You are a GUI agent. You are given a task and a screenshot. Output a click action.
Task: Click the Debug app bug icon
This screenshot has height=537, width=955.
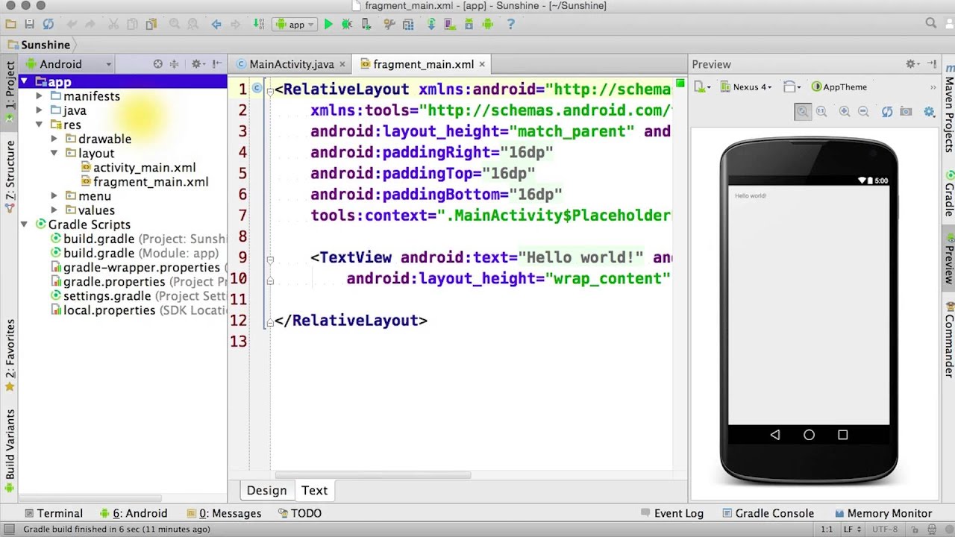coord(347,25)
